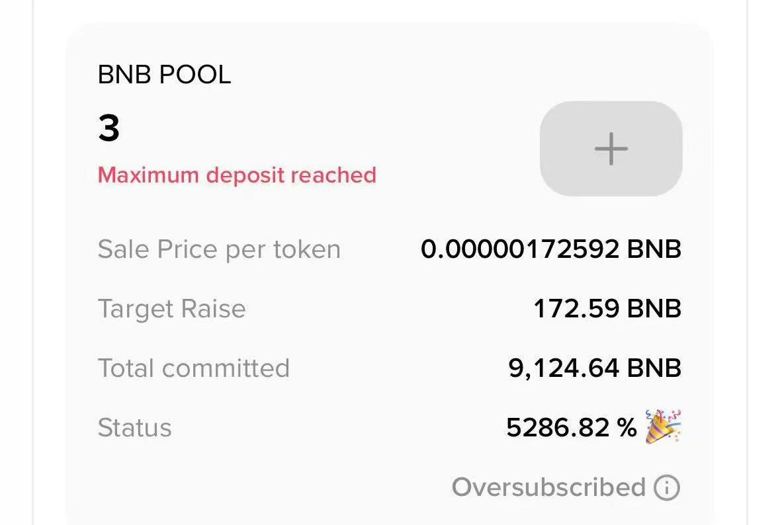Select the 5286.82 % status value

click(x=571, y=427)
